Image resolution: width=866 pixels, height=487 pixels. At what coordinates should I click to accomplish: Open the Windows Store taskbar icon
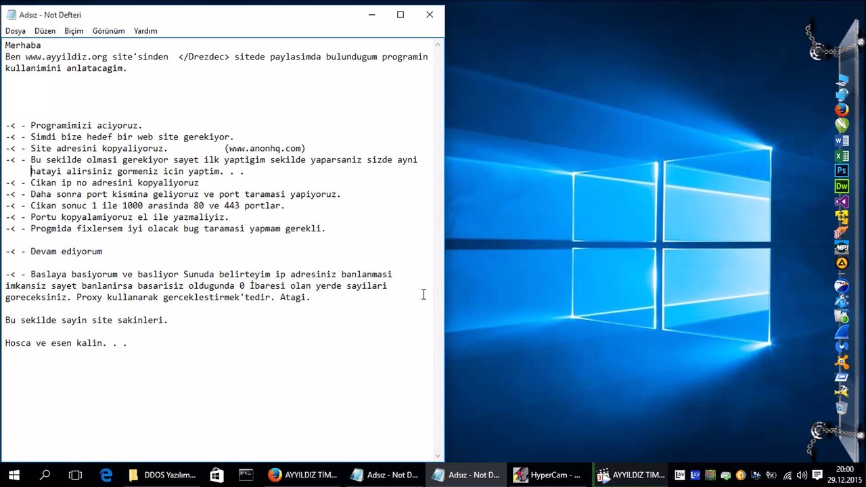(x=216, y=475)
